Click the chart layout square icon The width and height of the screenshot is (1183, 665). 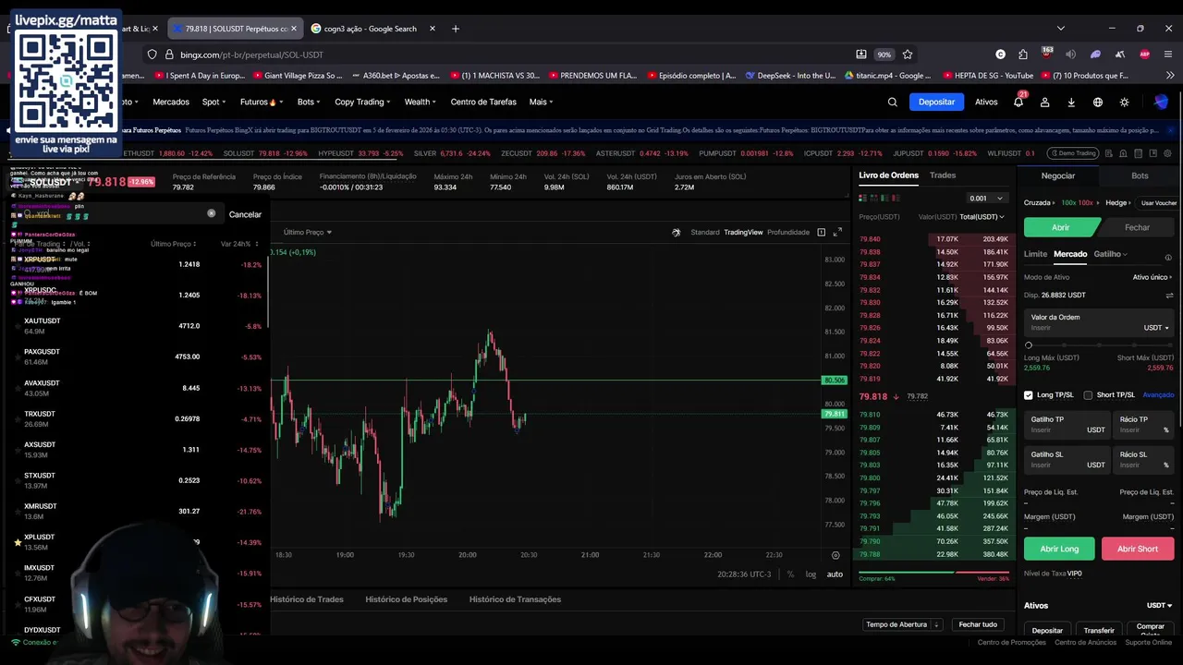(821, 232)
